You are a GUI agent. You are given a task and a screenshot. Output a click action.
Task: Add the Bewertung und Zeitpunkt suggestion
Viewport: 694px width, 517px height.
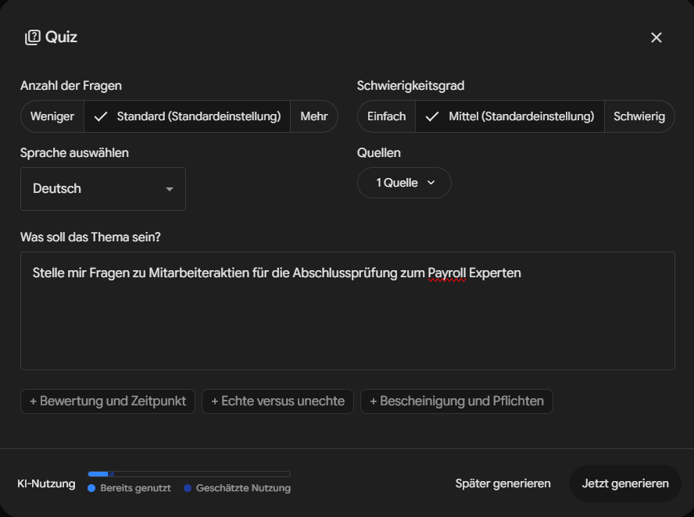(108, 401)
